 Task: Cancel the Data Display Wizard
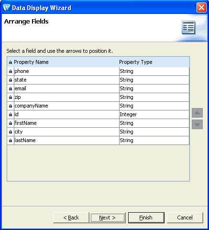pyautogui.click(x=185, y=218)
